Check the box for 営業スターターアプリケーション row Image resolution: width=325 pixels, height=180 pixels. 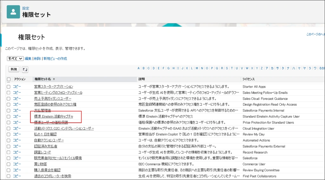coord(9,87)
